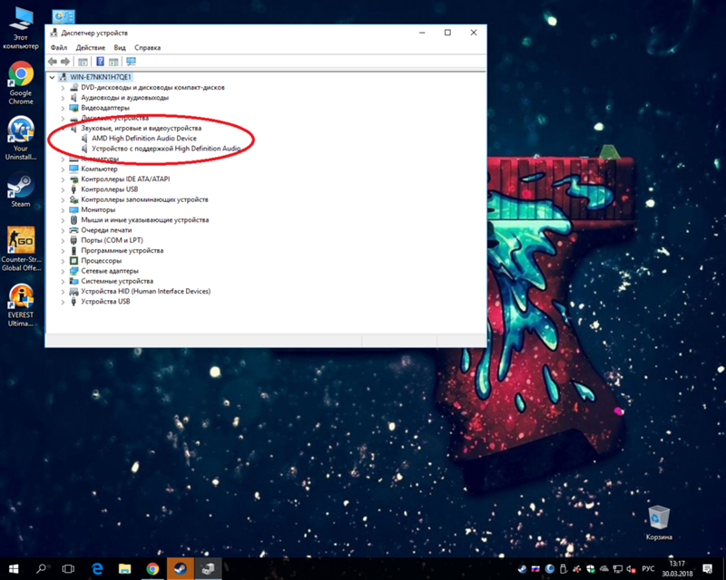The height and width of the screenshot is (580, 726).
Task: Launch Microsoft Edge from the taskbar
Action: click(97, 568)
